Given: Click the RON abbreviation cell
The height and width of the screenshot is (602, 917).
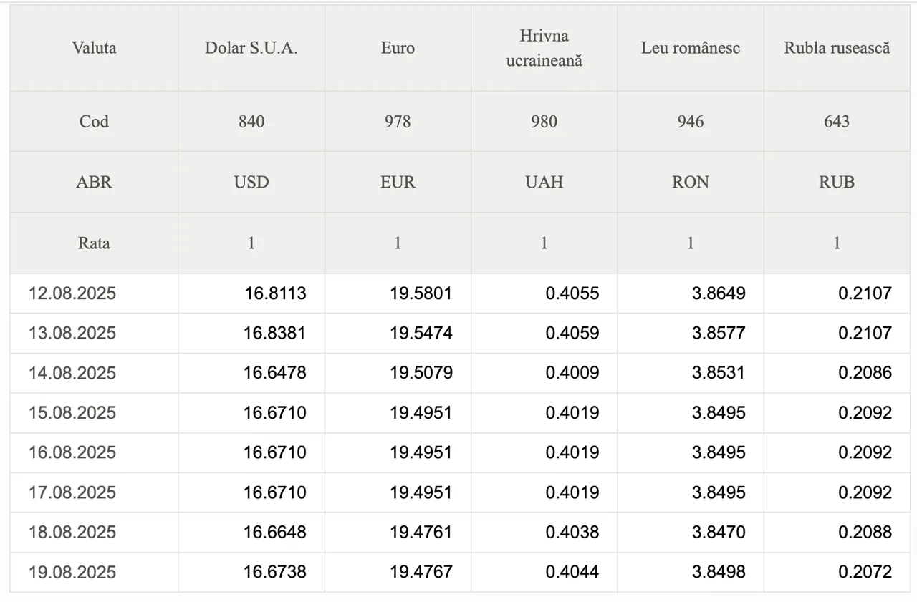Looking at the screenshot, I should tap(691, 182).
